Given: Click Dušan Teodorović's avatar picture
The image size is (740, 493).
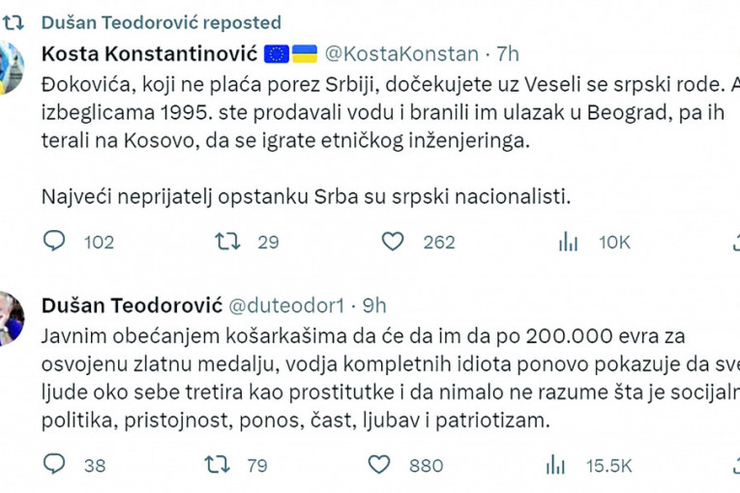Looking at the screenshot, I should tap(12, 318).
